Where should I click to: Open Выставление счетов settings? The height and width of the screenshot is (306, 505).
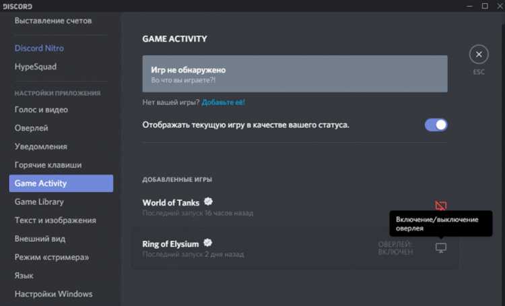point(53,21)
